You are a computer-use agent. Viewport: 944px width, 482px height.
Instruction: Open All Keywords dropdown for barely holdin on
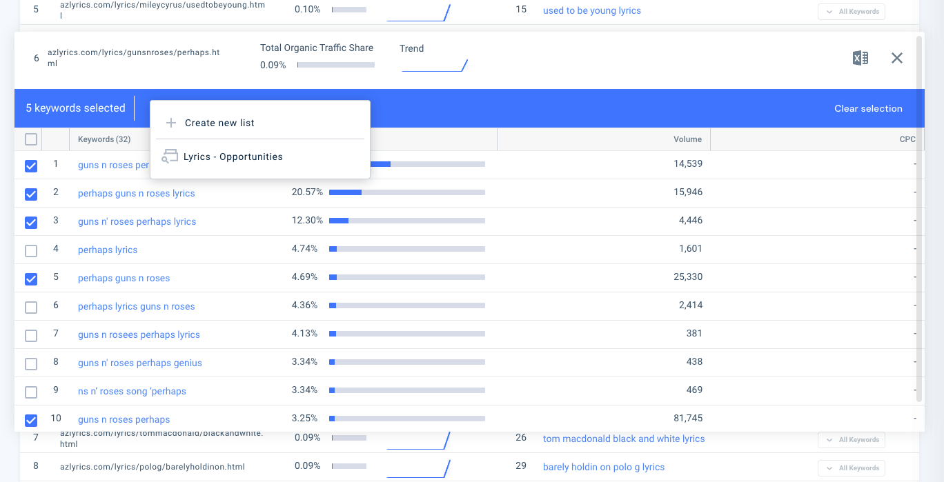[852, 468]
